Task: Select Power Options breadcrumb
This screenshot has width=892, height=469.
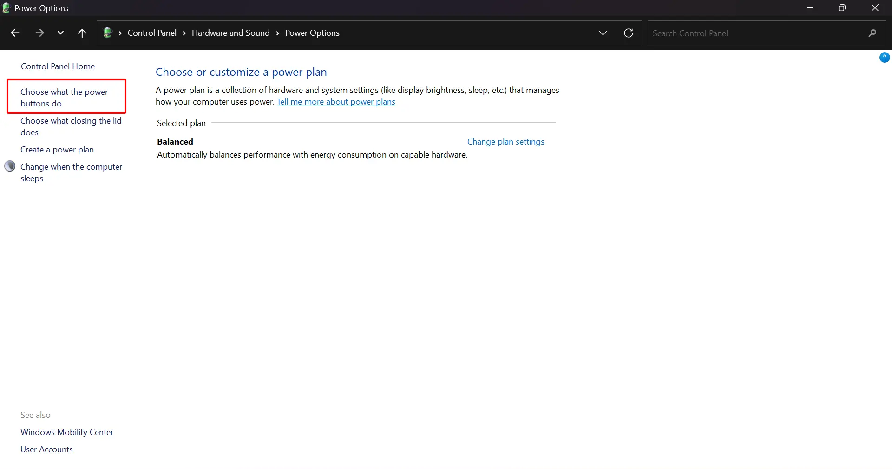Action: click(x=312, y=33)
